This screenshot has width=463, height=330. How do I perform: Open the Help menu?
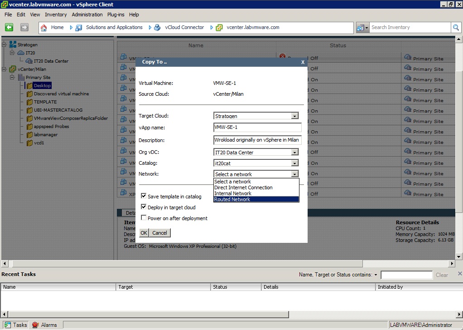click(134, 15)
